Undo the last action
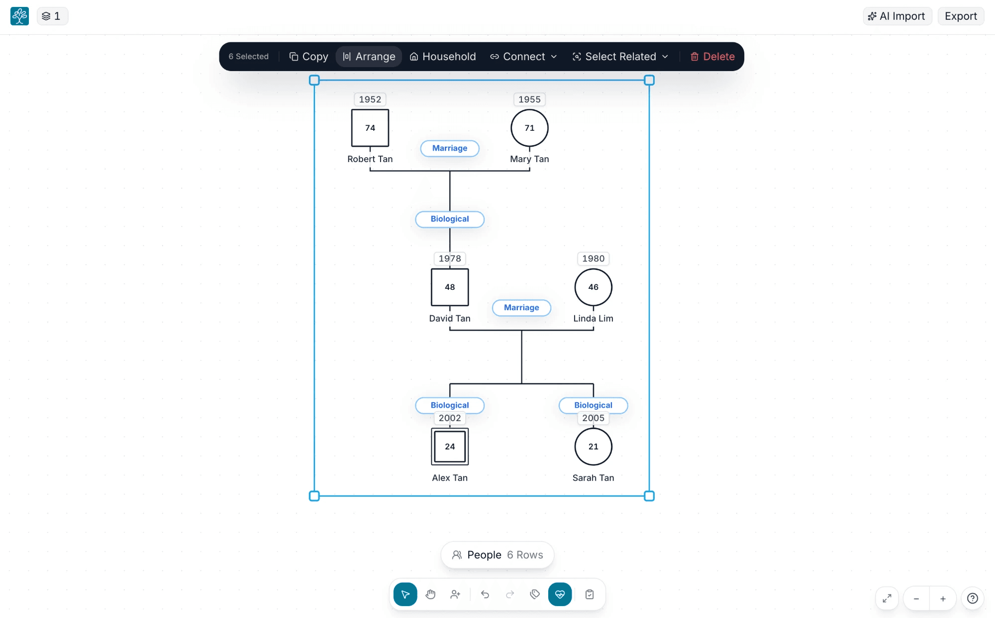 tap(485, 594)
